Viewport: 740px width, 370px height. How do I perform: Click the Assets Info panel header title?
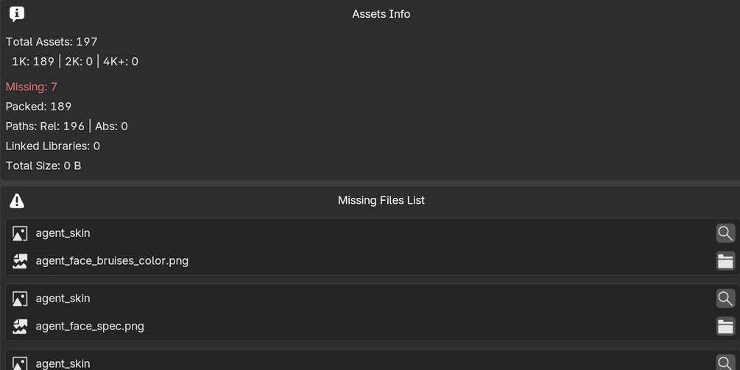pos(381,14)
